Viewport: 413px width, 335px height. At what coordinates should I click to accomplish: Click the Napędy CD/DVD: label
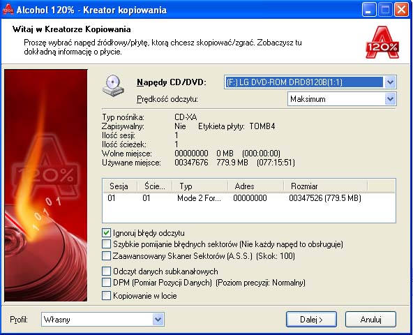172,82
